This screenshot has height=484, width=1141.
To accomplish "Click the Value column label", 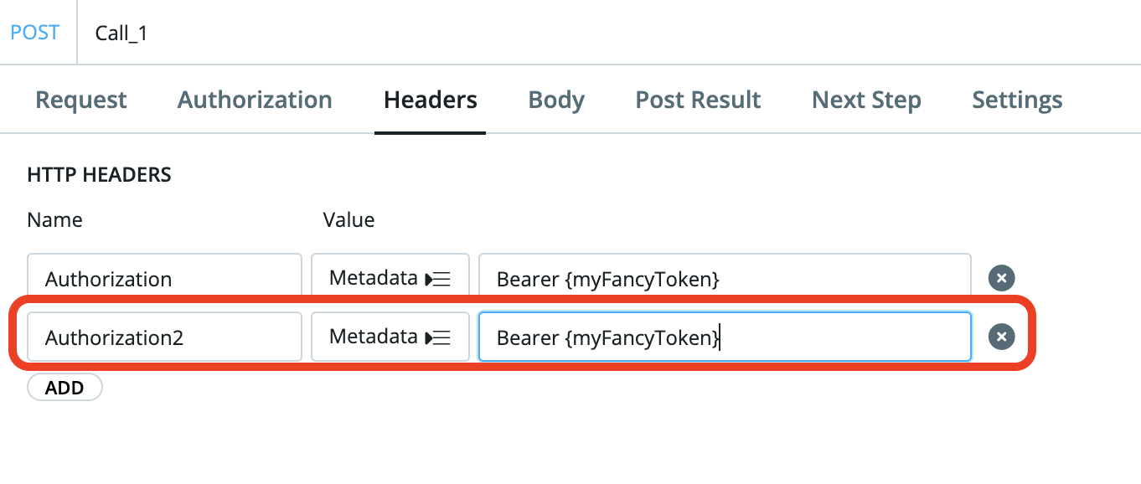I will tap(348, 220).
